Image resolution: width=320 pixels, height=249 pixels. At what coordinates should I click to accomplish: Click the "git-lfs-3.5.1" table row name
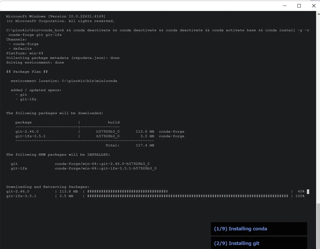point(30,136)
